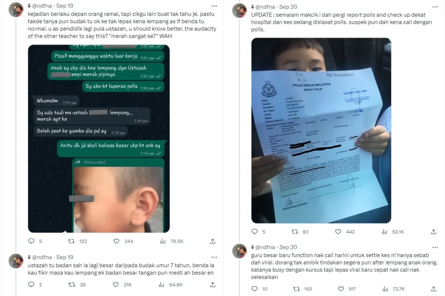This screenshot has width=445, height=296.
Task: Open the WhatsApp chat screenshot image
Action: (x=99, y=139)
